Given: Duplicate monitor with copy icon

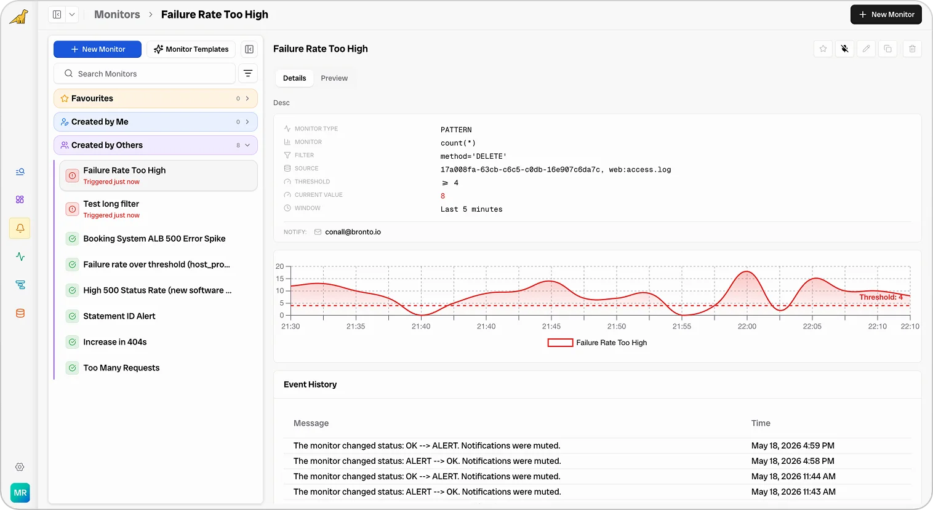Looking at the screenshot, I should 887,49.
